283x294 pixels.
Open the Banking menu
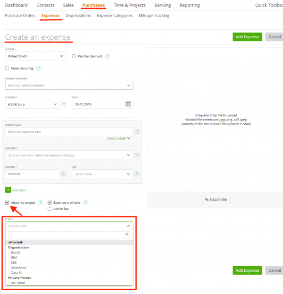[x=163, y=5]
